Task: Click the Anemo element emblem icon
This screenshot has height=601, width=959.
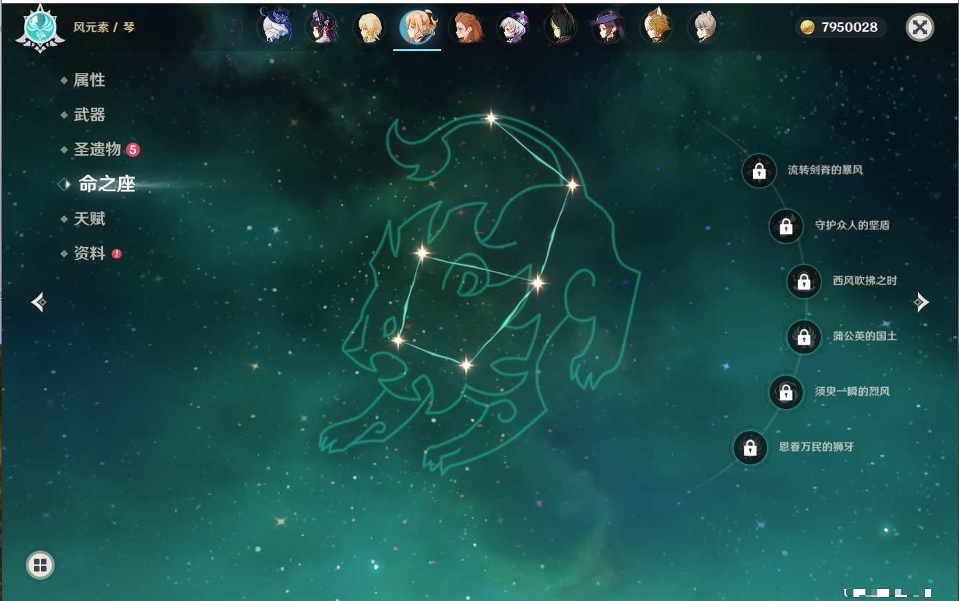Action: point(41,28)
